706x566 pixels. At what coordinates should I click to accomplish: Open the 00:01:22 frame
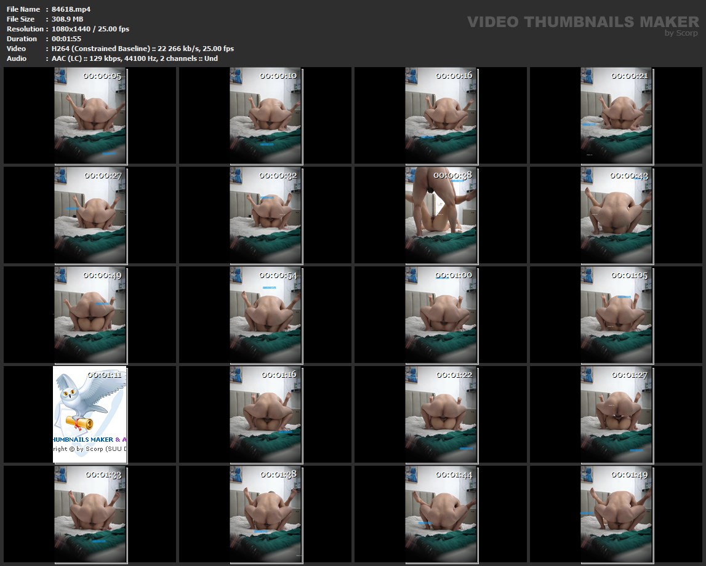441,414
